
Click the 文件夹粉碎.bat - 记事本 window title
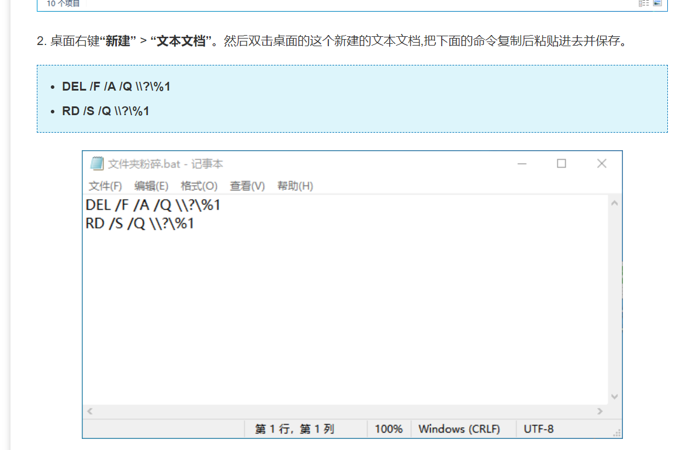pos(165,164)
